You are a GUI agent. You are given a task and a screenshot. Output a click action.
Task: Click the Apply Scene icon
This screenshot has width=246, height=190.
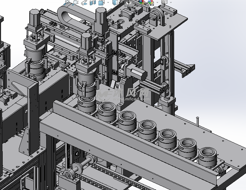pos(151,2)
